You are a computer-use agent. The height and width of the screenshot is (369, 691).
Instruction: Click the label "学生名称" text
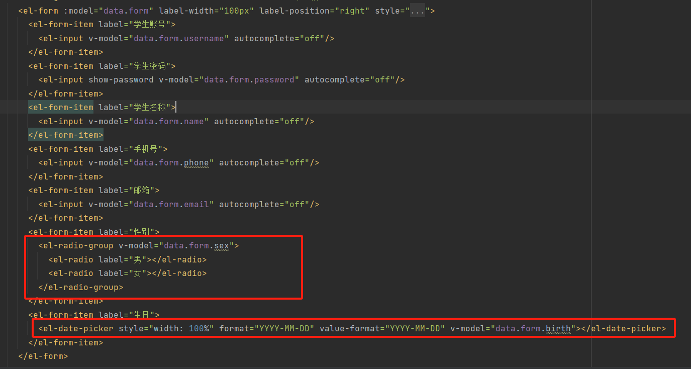click(151, 107)
